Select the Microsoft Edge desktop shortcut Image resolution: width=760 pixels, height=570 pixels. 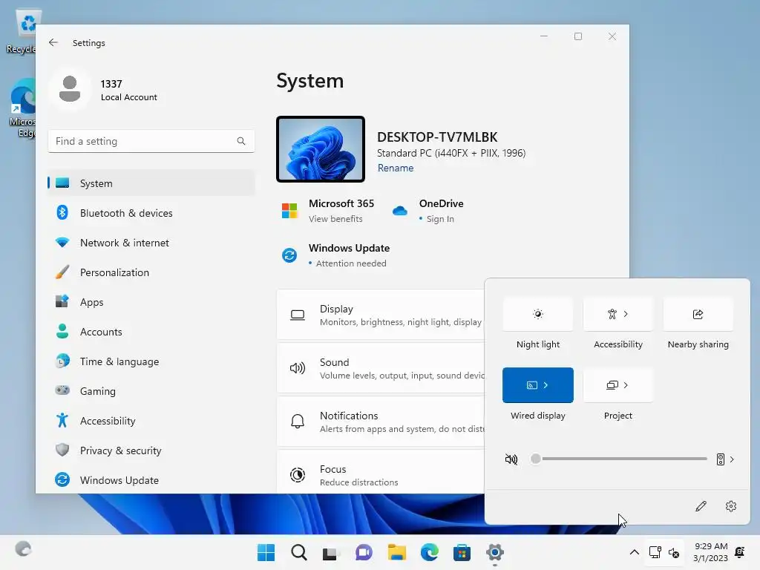pos(22,108)
